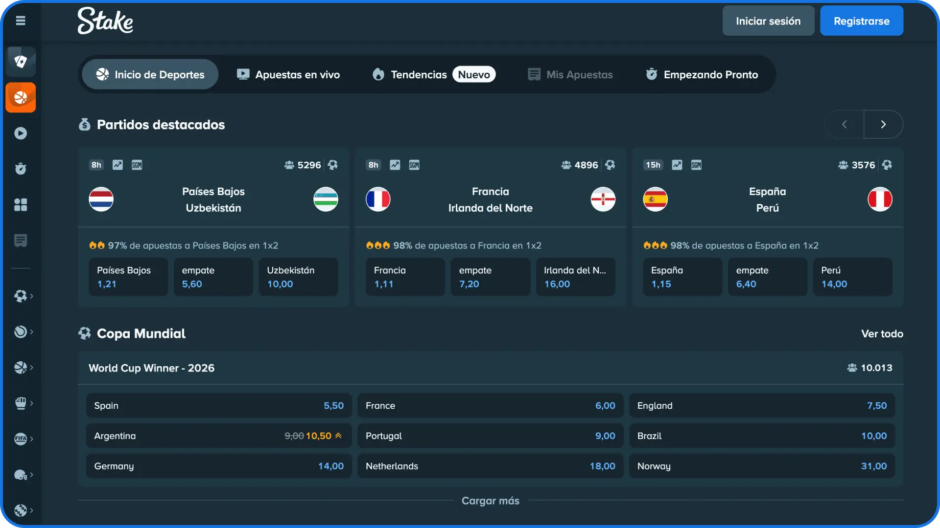Click stats chart icon on Francia match

point(395,165)
